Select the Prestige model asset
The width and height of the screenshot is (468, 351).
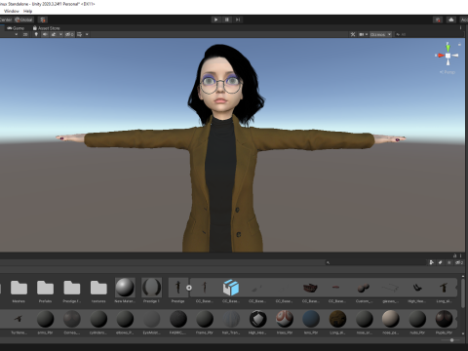coord(177,292)
